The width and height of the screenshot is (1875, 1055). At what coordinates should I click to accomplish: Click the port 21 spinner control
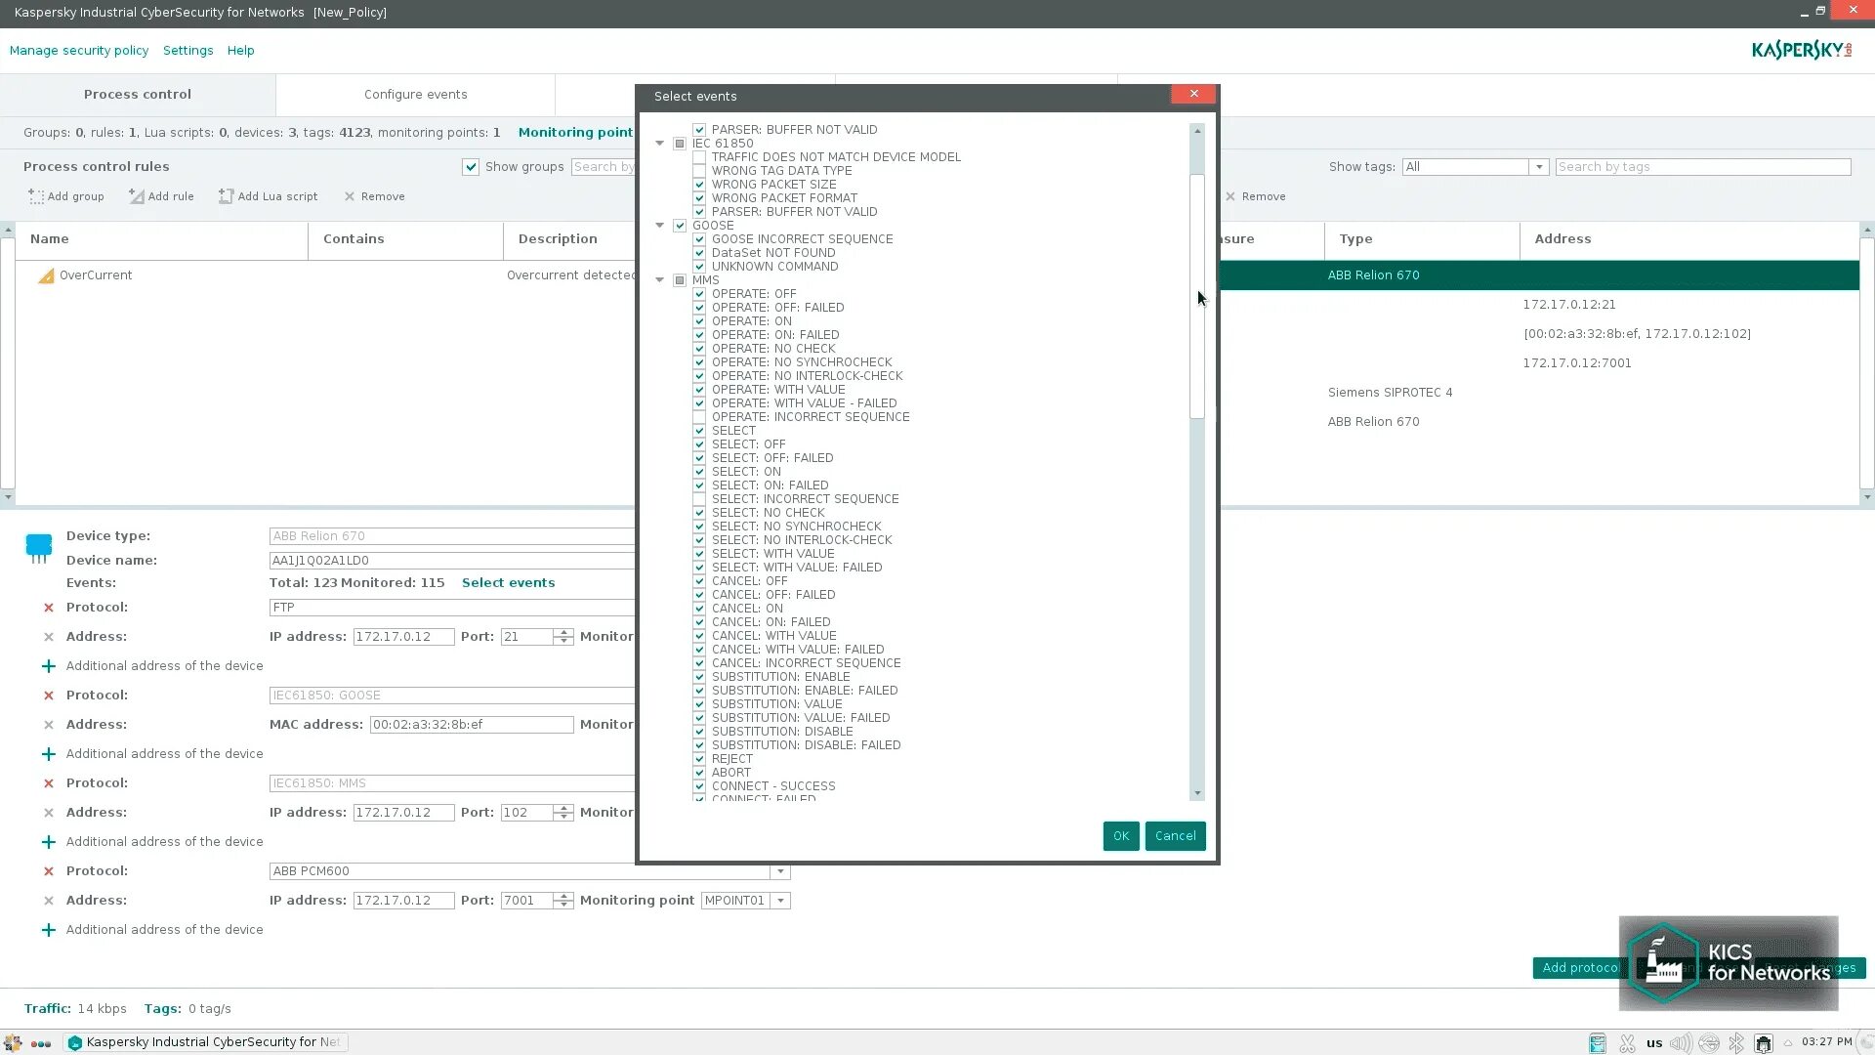tap(563, 637)
